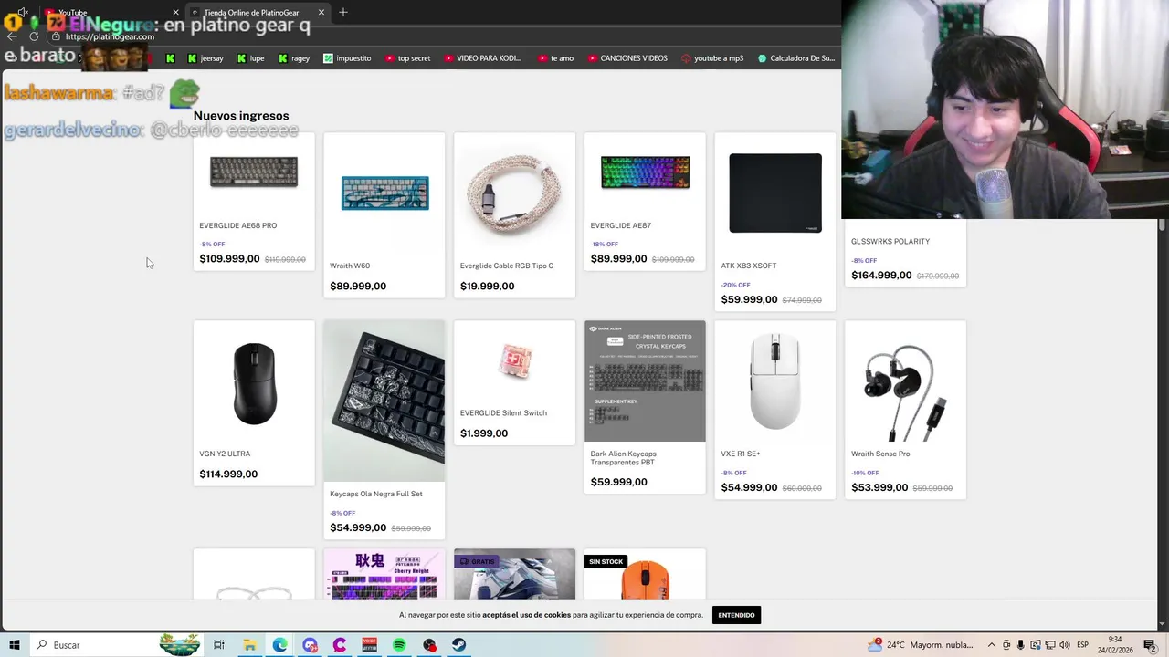Screen dimensions: 1169x657
Task: Open the impuestito bookmark
Action: coord(347,58)
